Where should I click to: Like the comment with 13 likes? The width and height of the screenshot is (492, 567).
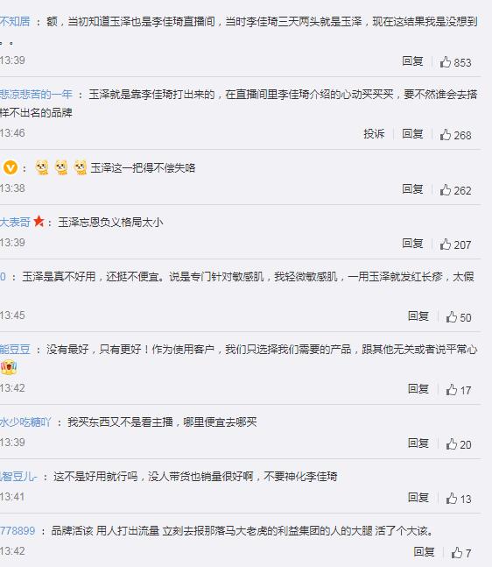[x=458, y=499]
